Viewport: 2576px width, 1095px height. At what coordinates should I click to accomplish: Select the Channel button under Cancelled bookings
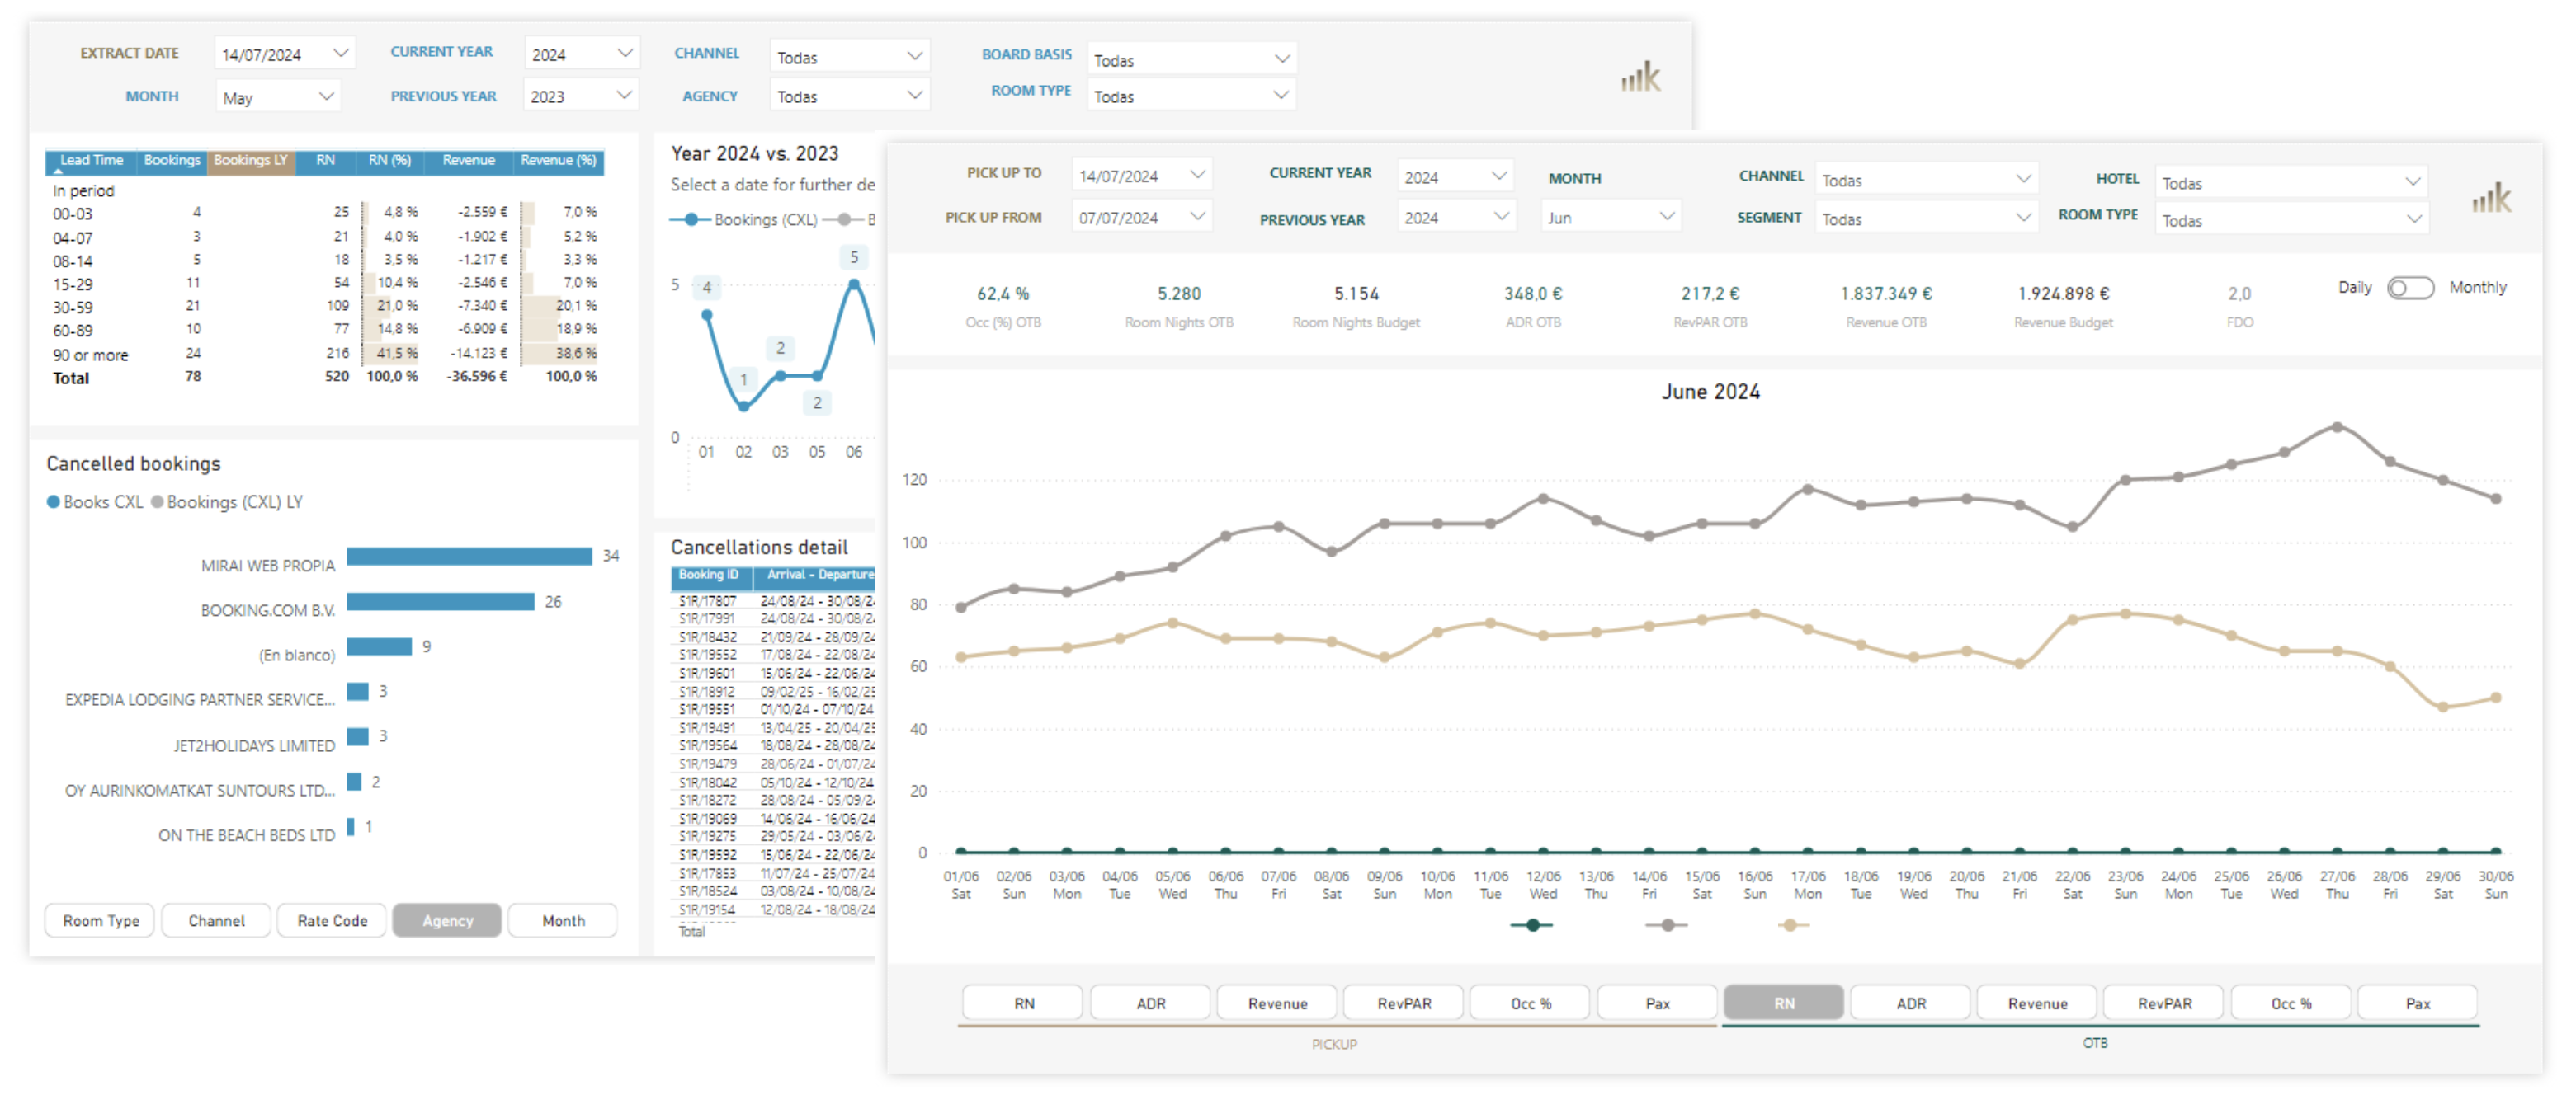tap(216, 920)
